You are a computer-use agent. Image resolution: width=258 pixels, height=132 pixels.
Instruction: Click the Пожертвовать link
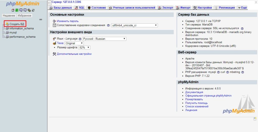coord(194,99)
